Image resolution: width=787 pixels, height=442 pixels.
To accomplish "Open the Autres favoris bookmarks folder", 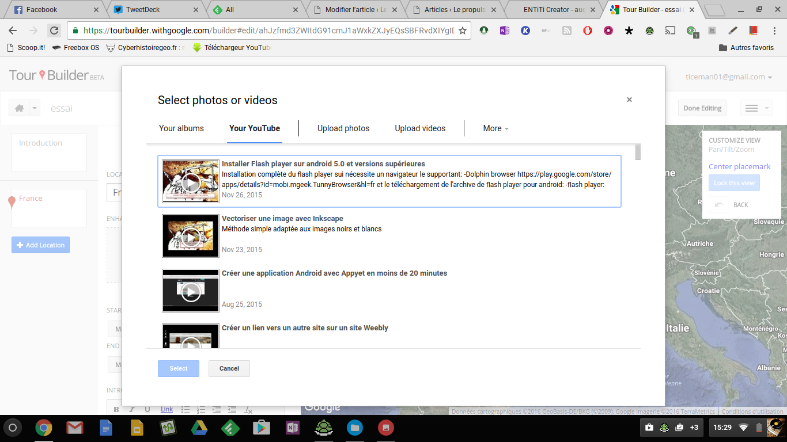I will tap(746, 48).
